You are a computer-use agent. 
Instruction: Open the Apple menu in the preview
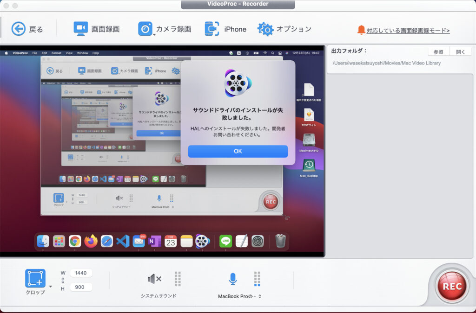[x=6, y=53]
